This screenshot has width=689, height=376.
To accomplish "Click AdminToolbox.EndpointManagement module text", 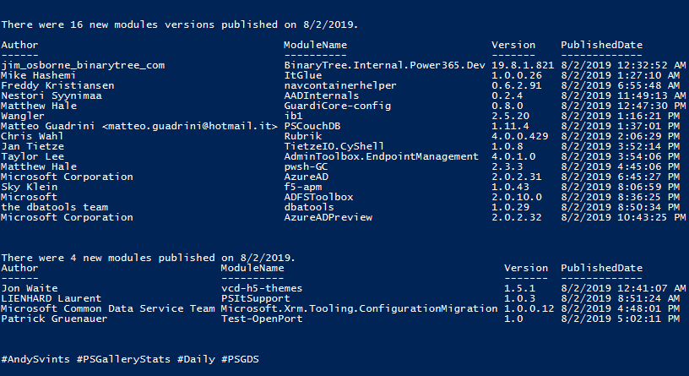I will 382,156.
